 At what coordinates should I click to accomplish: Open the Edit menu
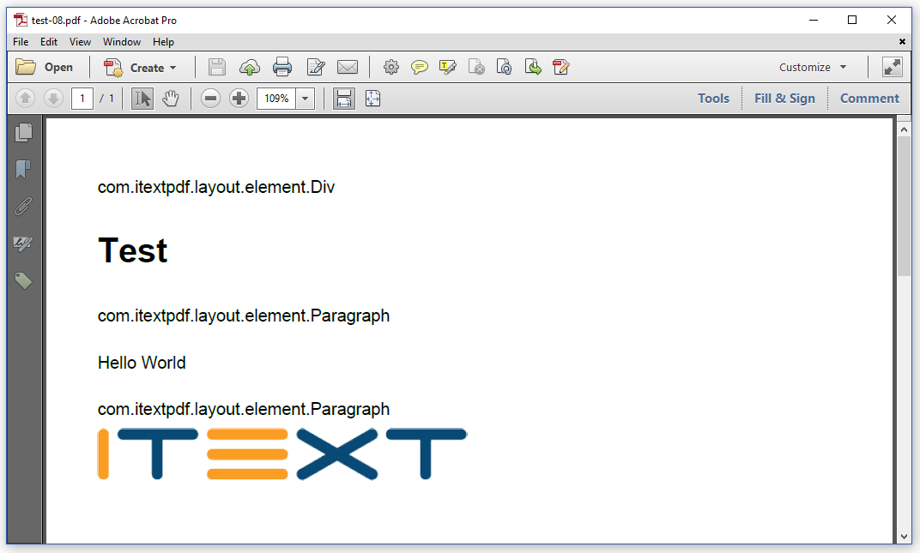pos(49,42)
